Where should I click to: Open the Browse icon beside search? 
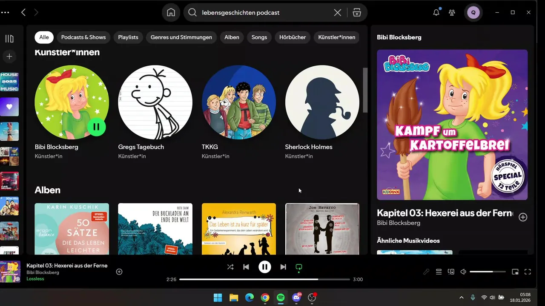point(357,12)
